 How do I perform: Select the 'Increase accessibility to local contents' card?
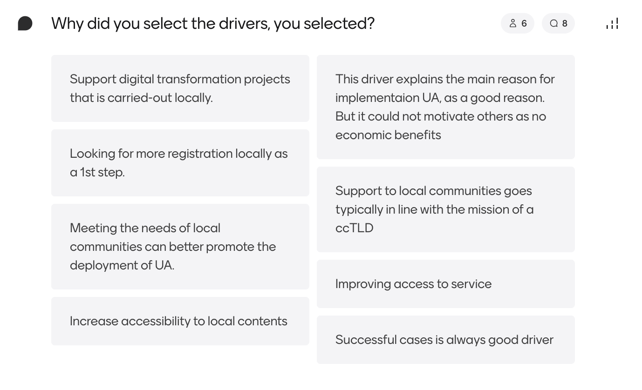pos(180,321)
